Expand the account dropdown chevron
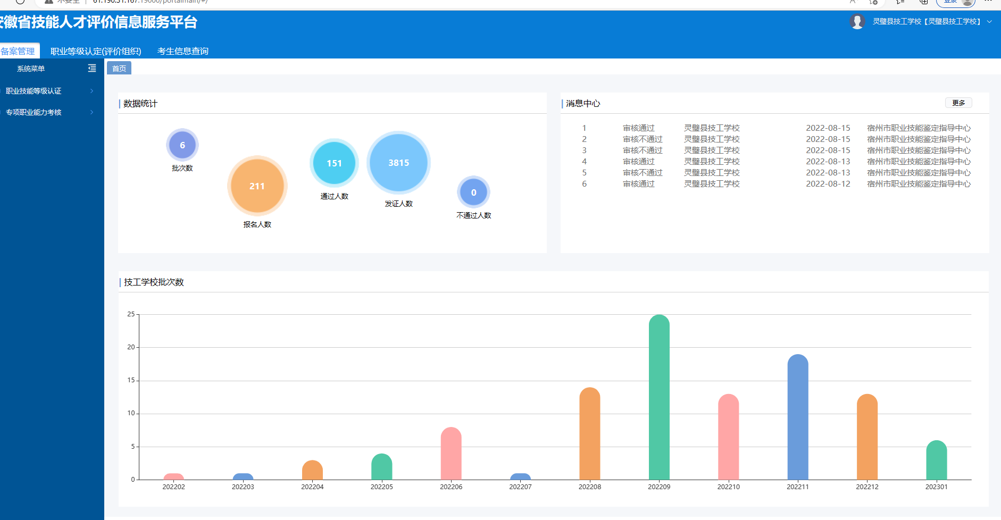 click(989, 22)
